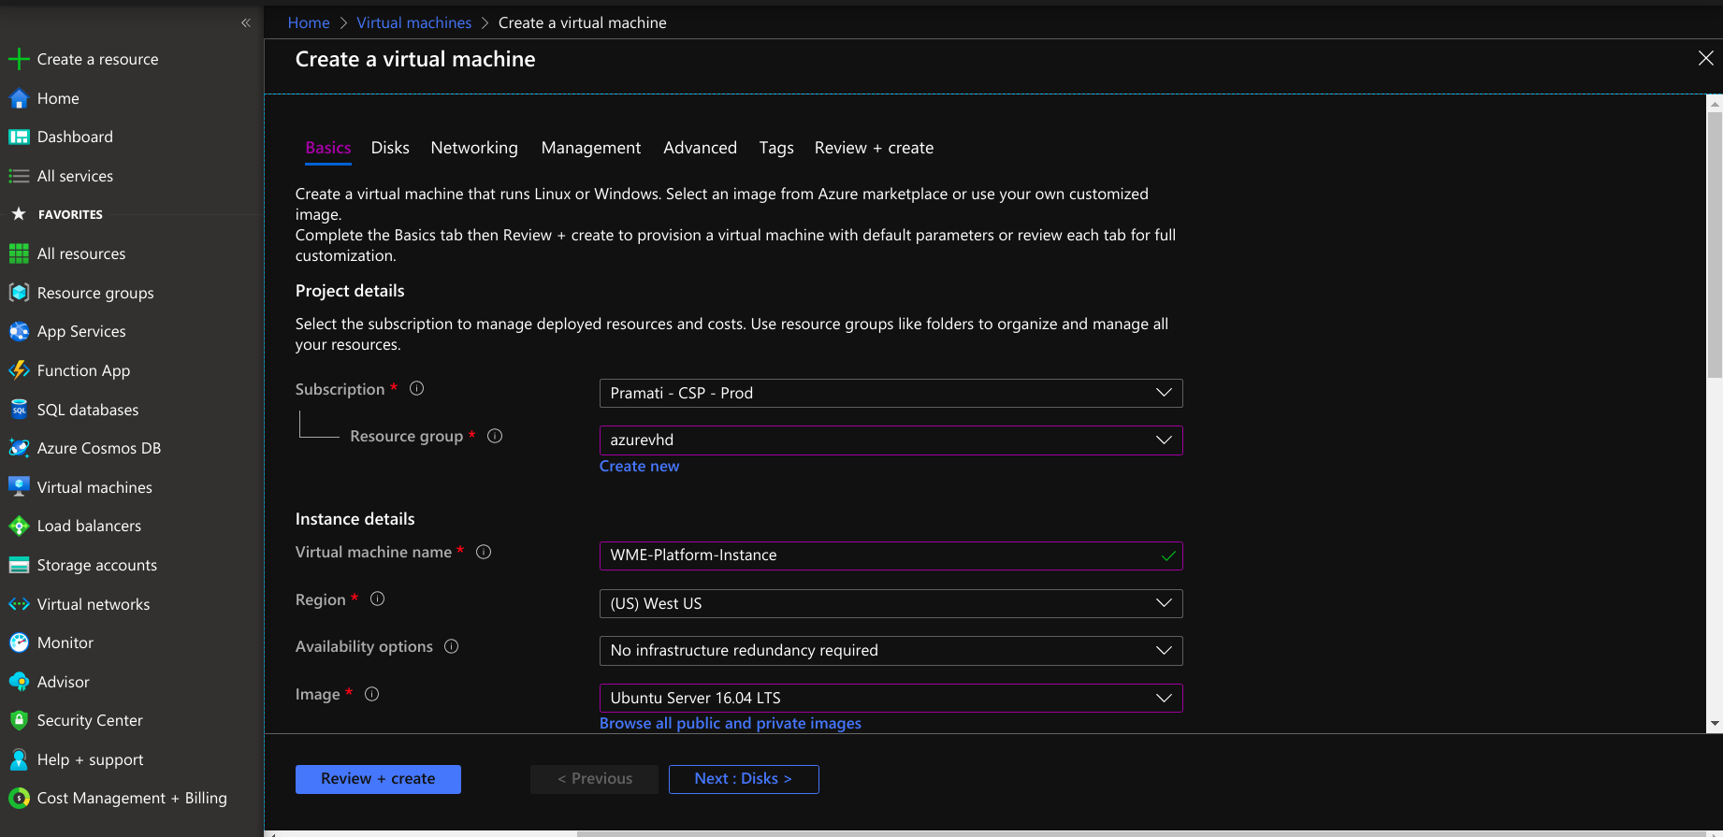Click the Monitor gauge icon

coord(19,642)
